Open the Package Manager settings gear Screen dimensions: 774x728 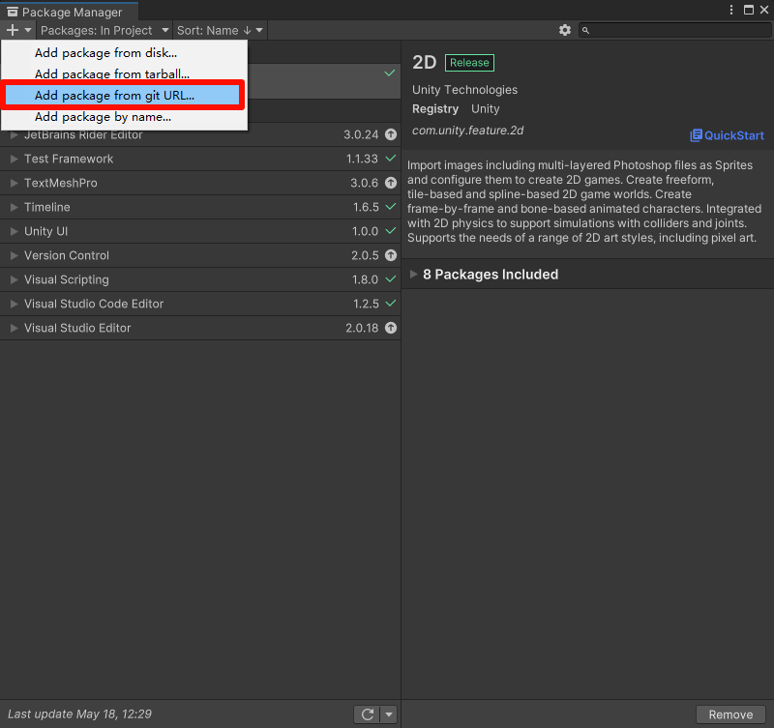pyautogui.click(x=565, y=30)
